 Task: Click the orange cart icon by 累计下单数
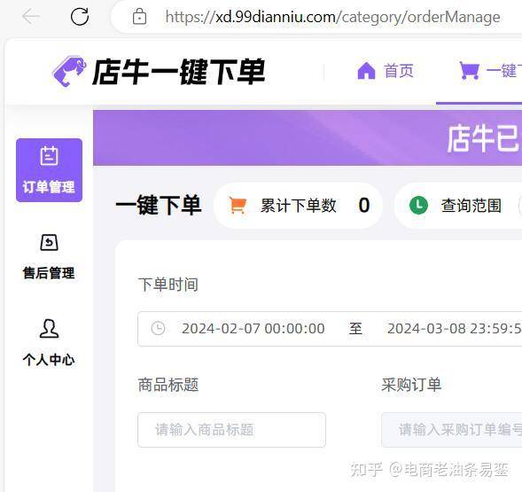(238, 205)
